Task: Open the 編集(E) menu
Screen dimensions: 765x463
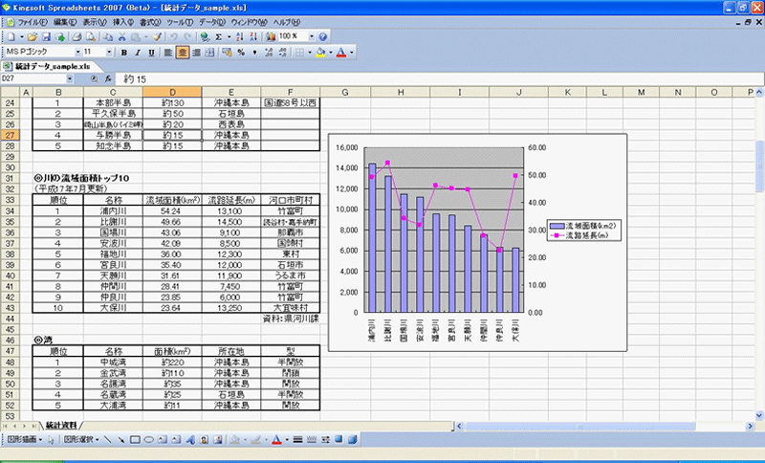Action: (x=65, y=22)
